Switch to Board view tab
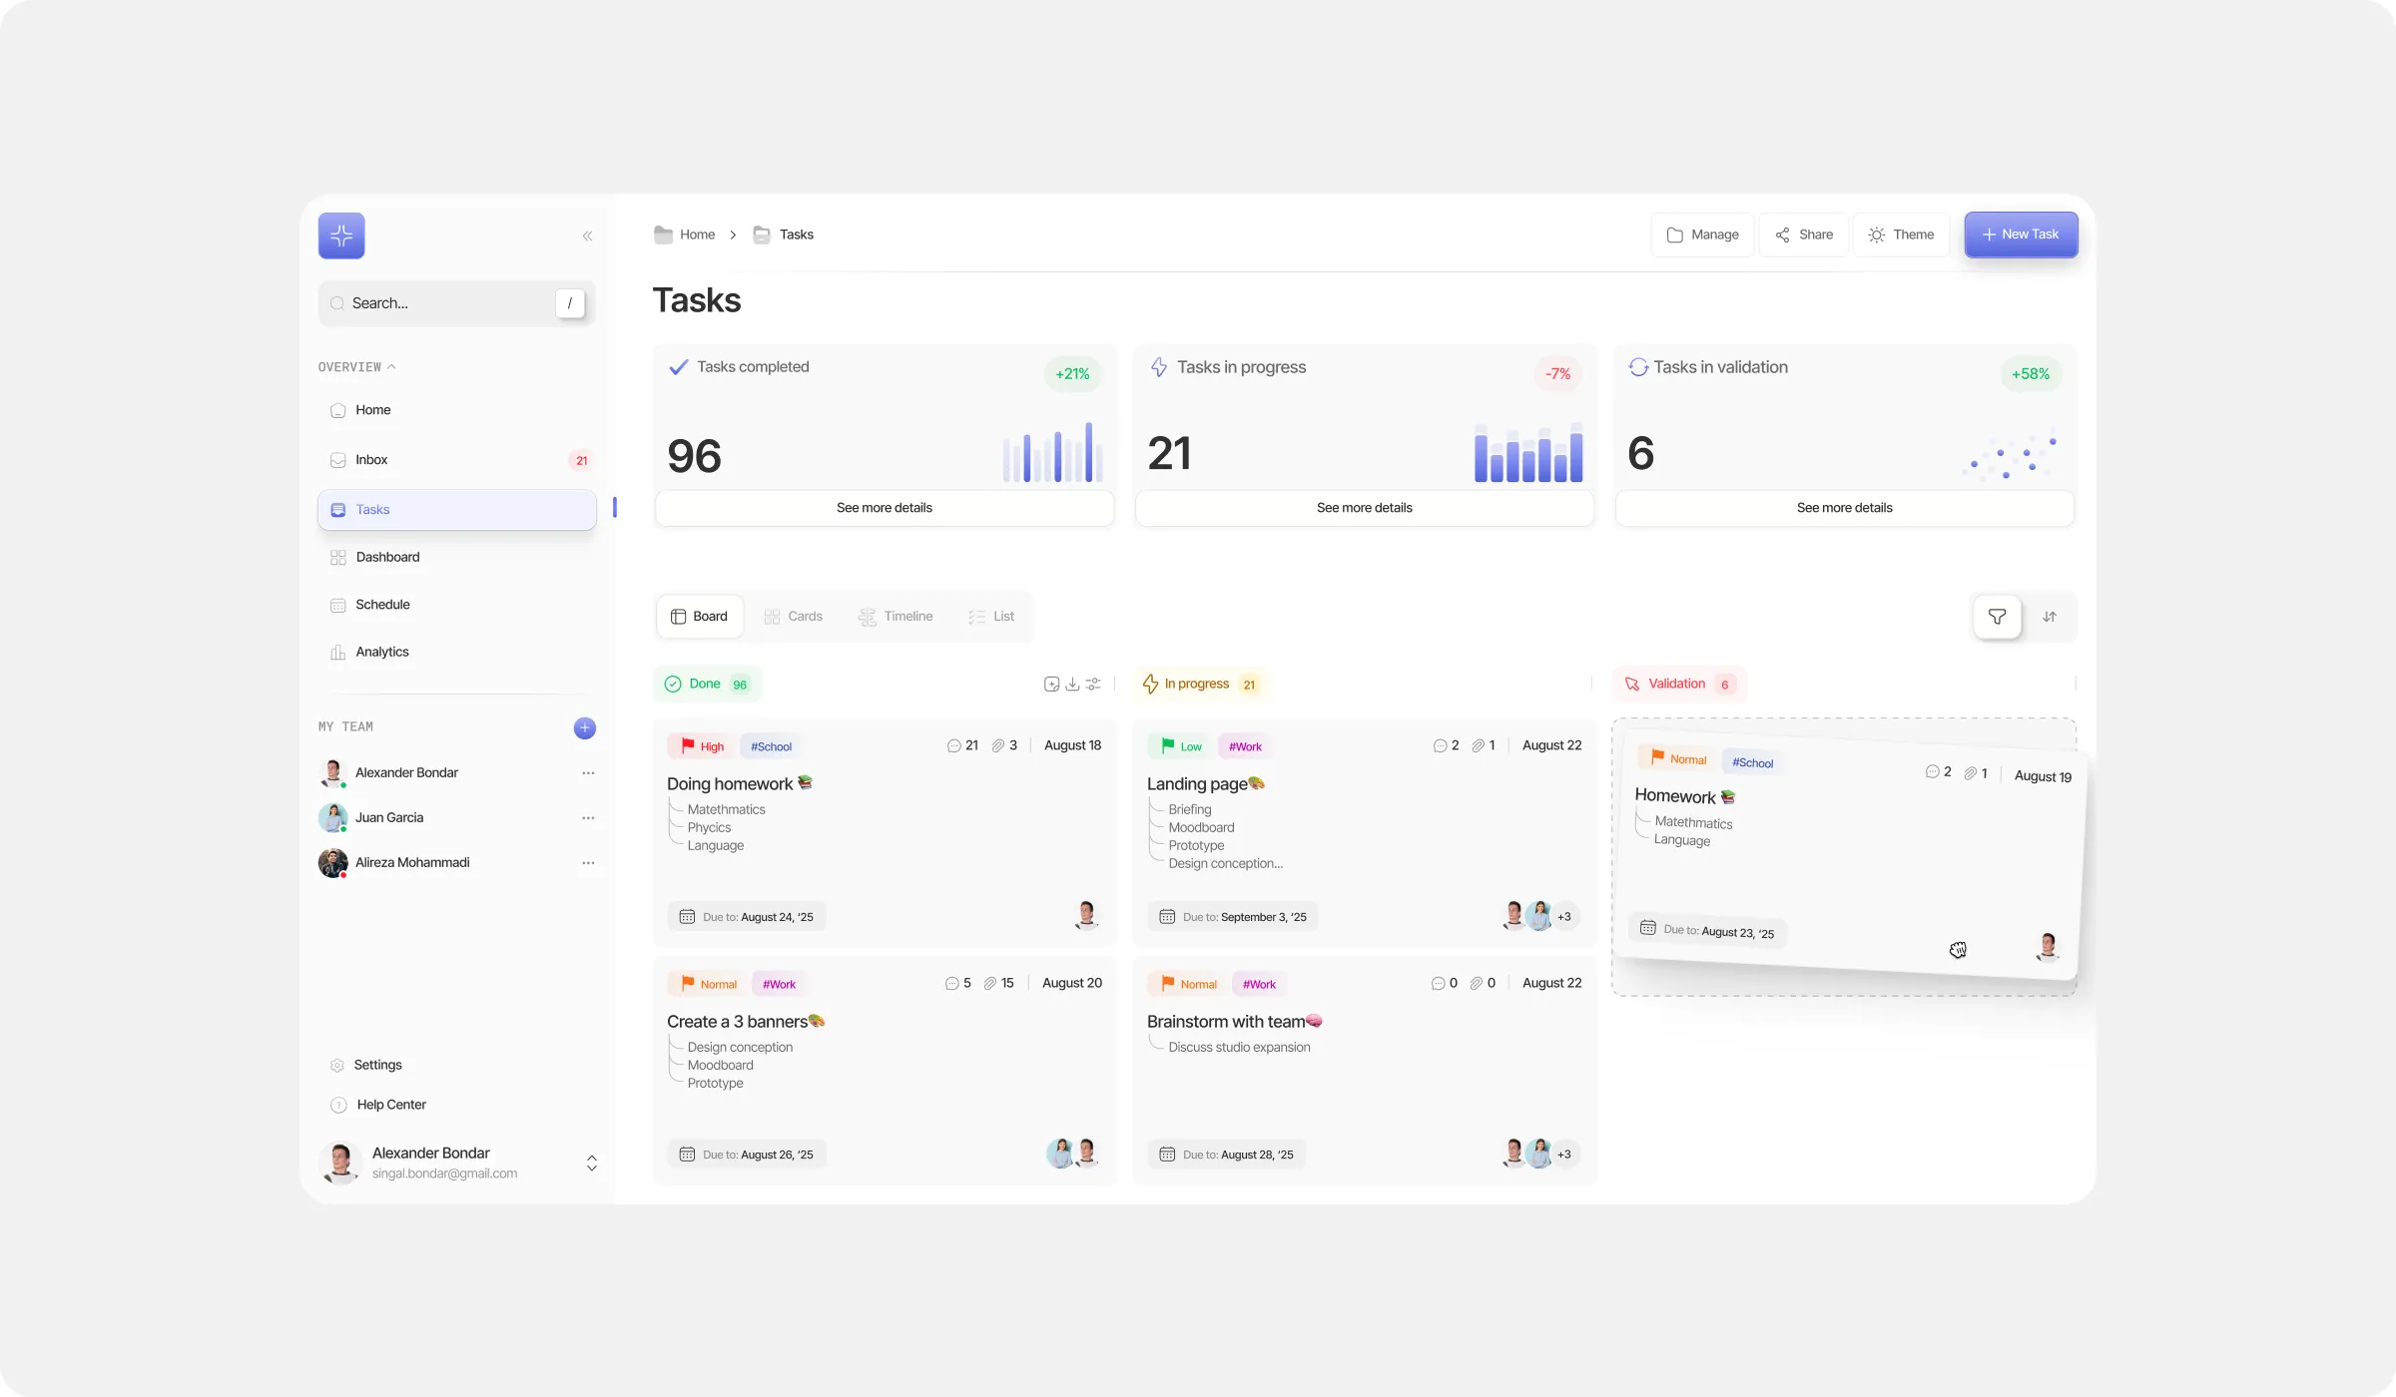This screenshot has height=1397, width=2396. click(x=700, y=617)
